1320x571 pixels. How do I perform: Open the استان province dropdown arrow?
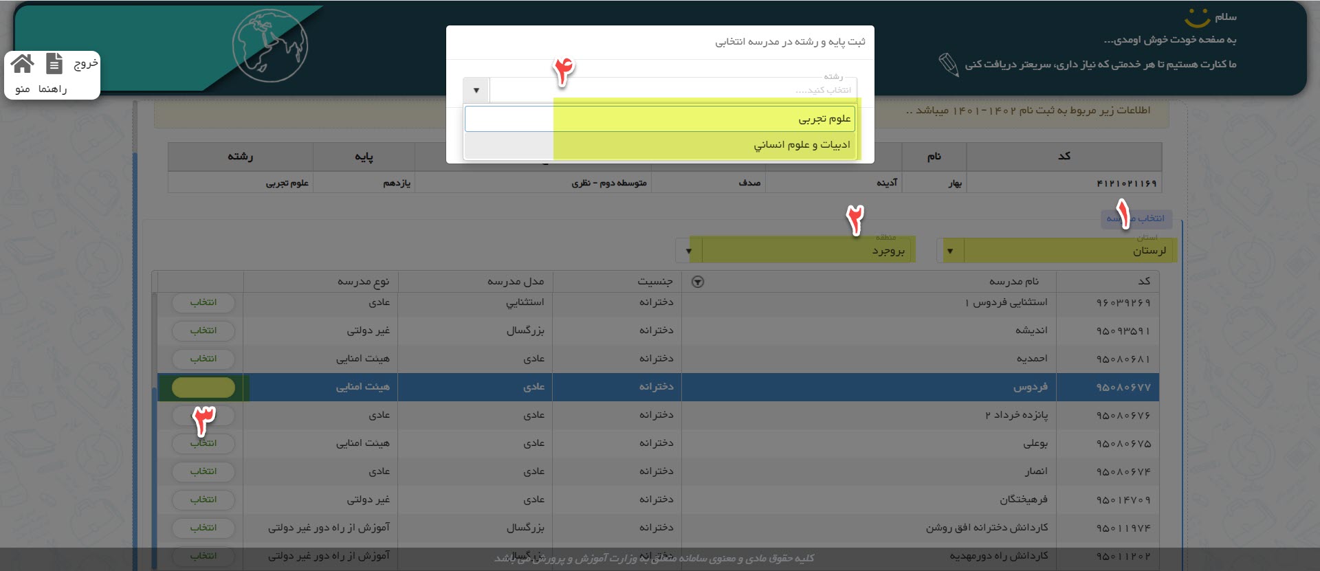point(949,251)
